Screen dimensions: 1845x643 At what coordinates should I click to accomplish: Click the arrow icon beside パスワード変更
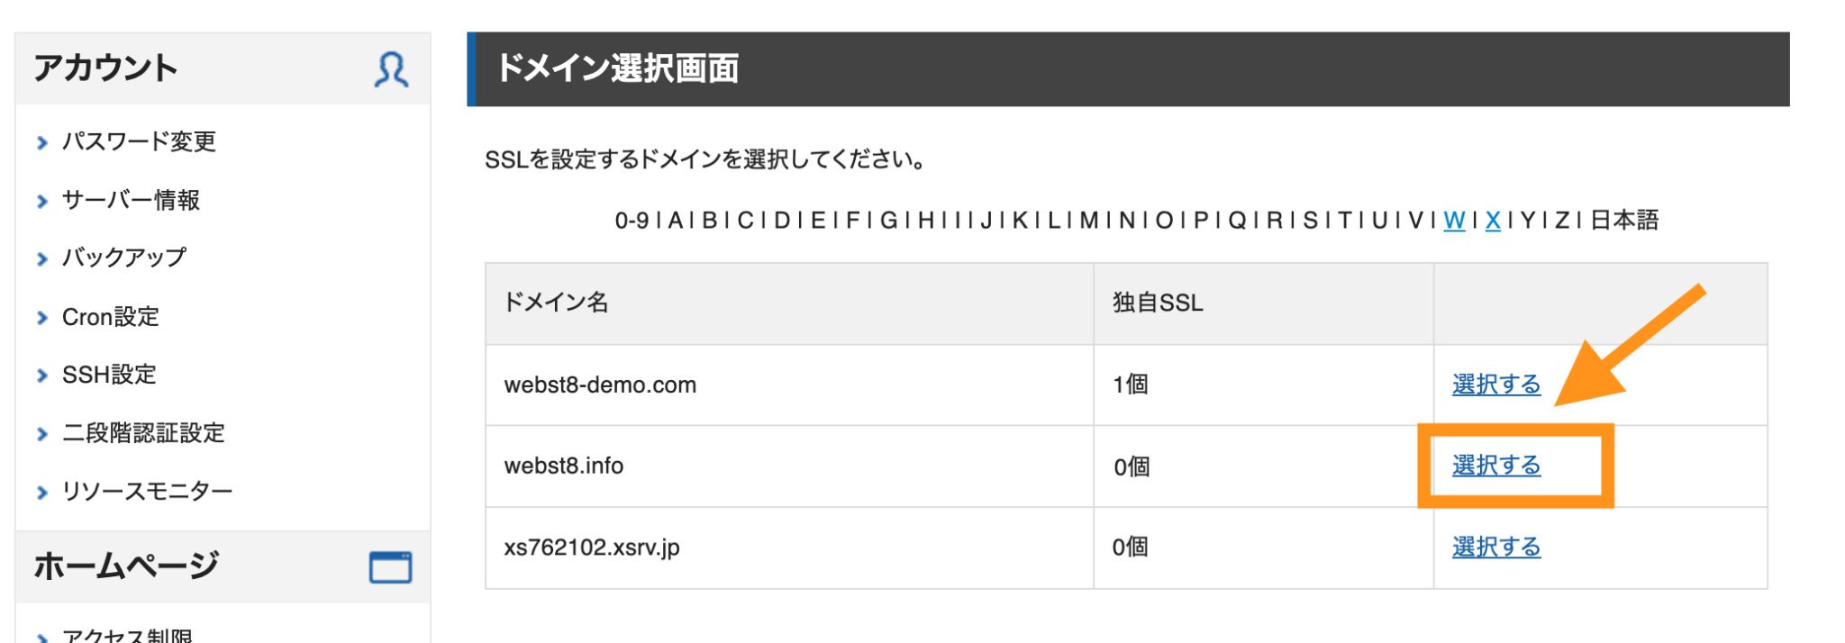pyautogui.click(x=41, y=141)
